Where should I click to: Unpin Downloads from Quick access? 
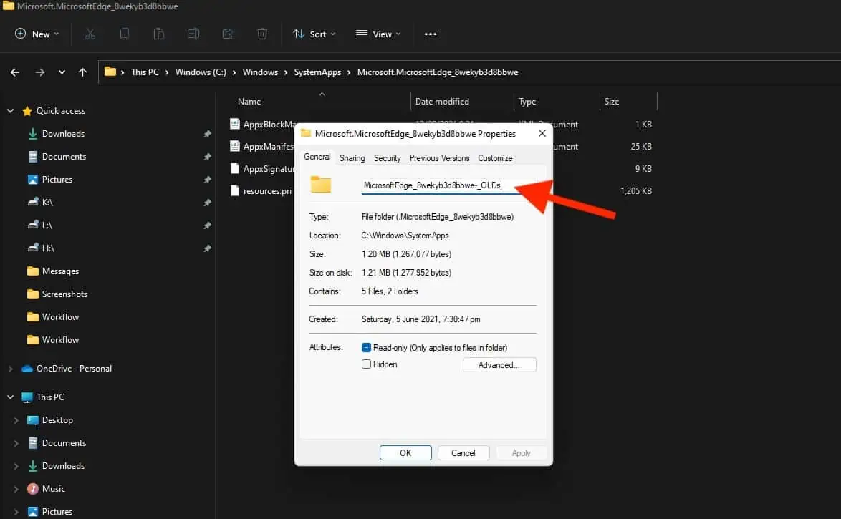click(207, 133)
